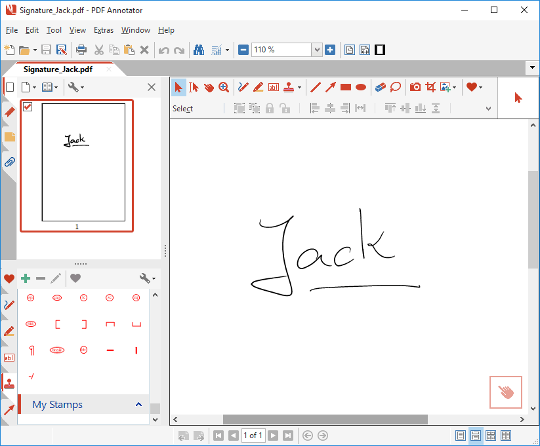Pick the Stamp tool
The height and width of the screenshot is (446, 540).
click(x=289, y=86)
